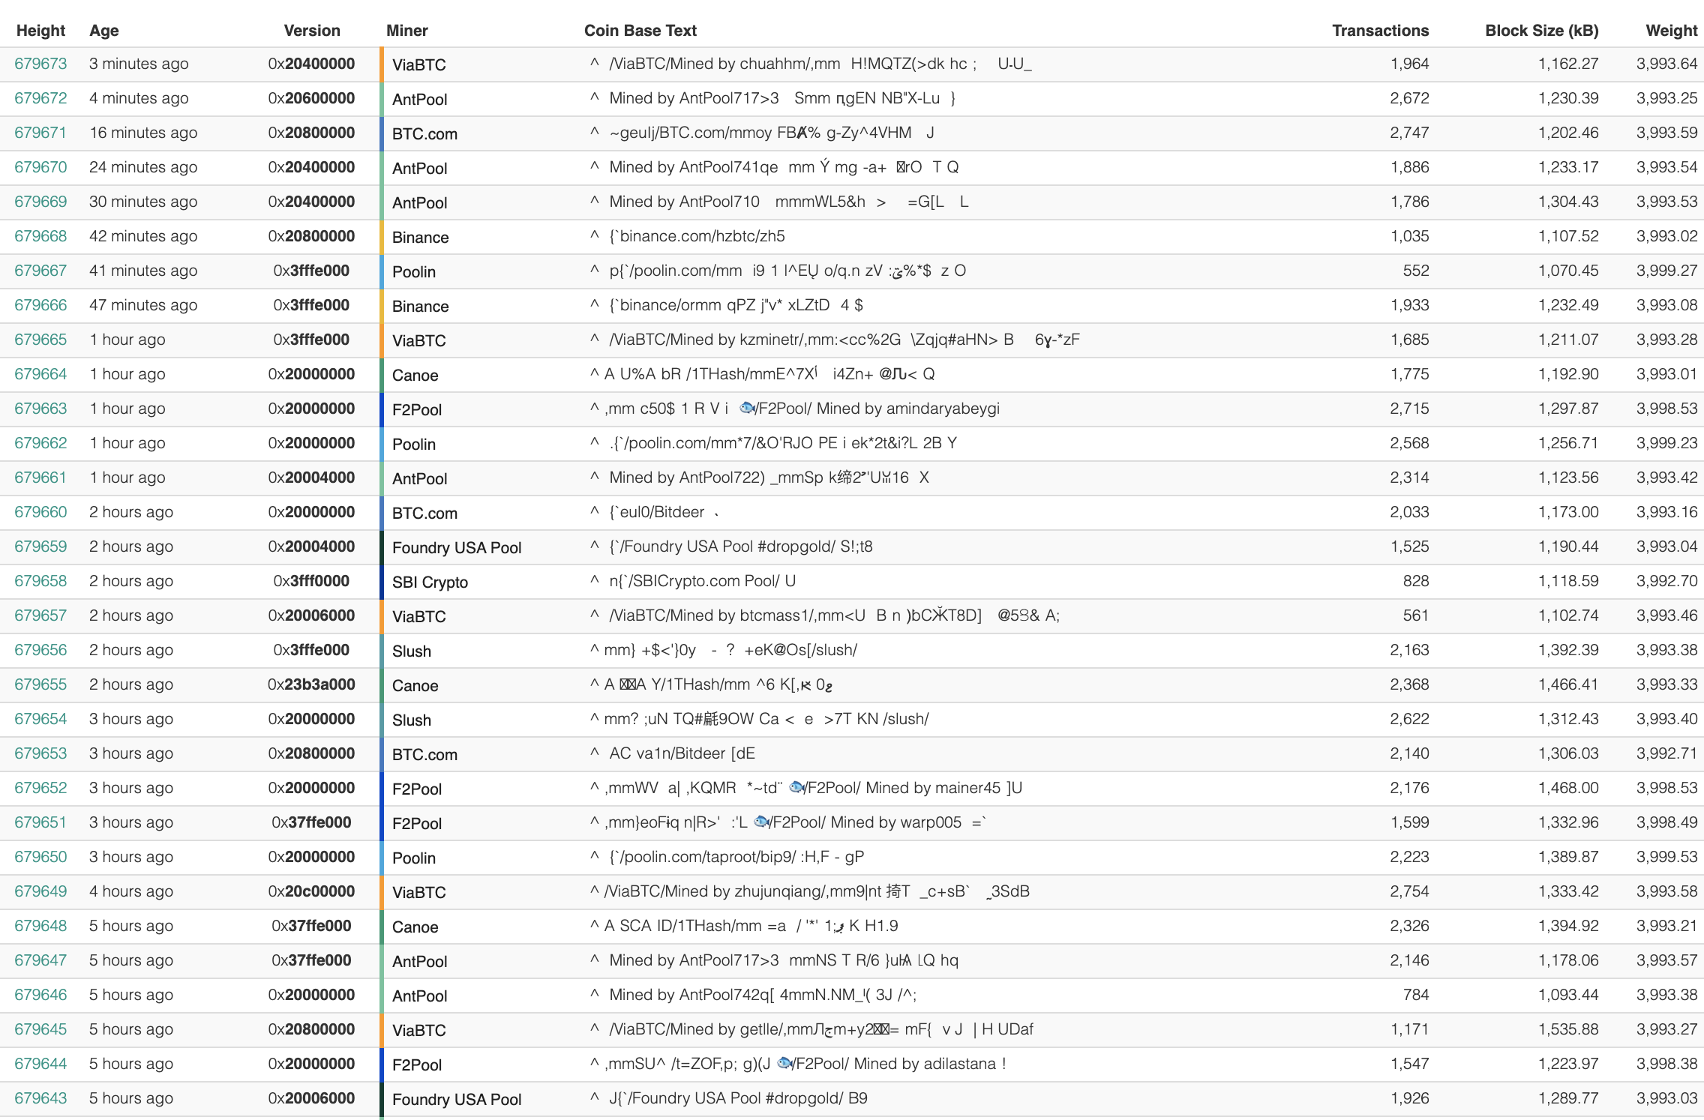The height and width of the screenshot is (1120, 1704).
Task: Select weight value 3,999.53
Action: point(1667,857)
